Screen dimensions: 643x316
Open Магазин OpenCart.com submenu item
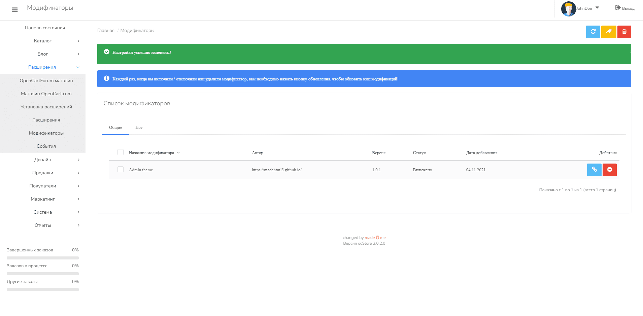(46, 94)
